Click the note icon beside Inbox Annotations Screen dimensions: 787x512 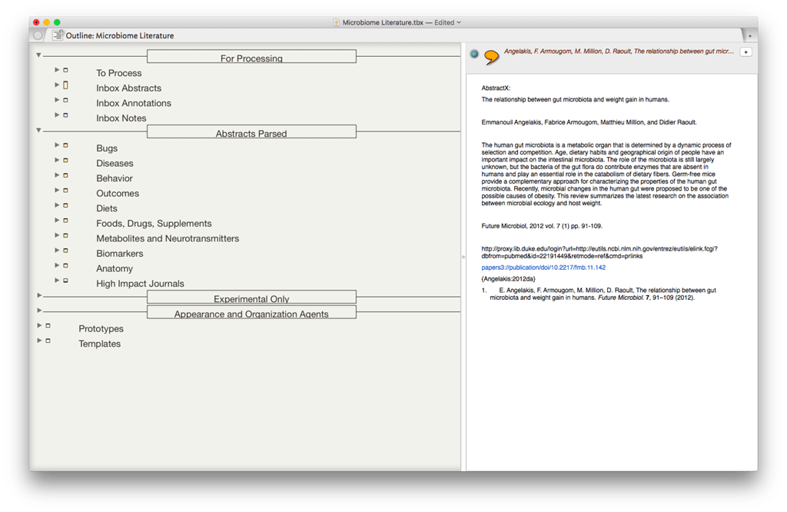tap(65, 100)
